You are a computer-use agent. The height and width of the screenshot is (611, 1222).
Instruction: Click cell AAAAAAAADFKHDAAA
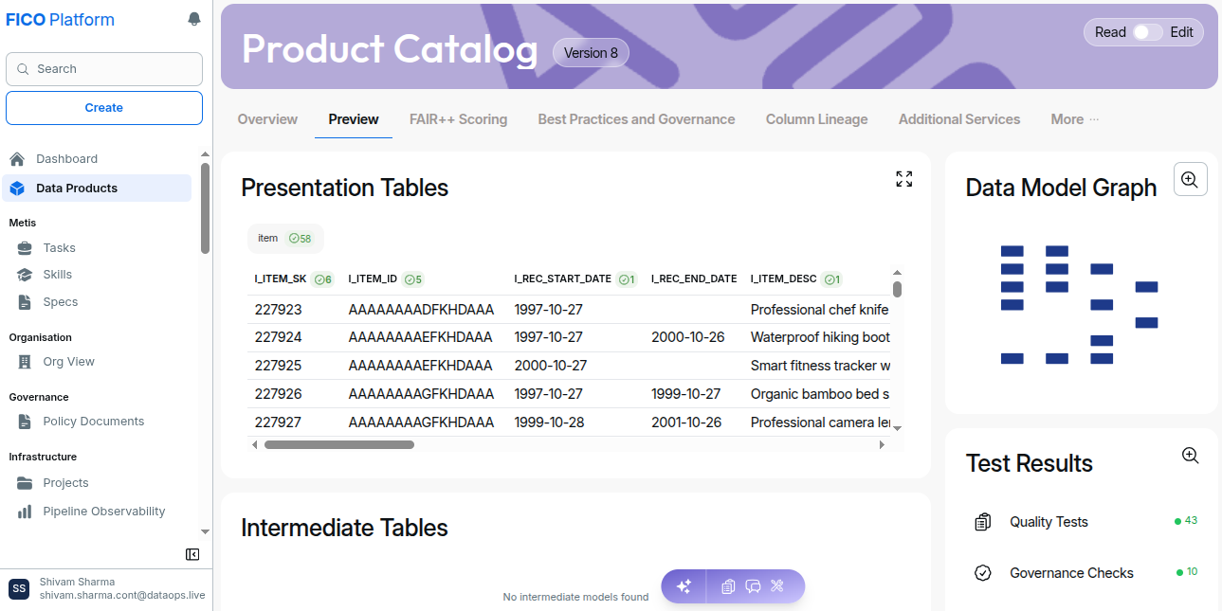pos(421,310)
